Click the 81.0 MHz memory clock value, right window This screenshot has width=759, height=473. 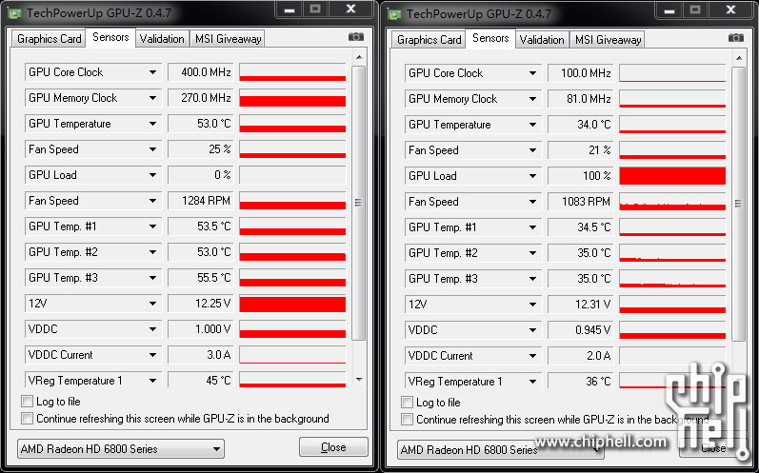click(580, 99)
